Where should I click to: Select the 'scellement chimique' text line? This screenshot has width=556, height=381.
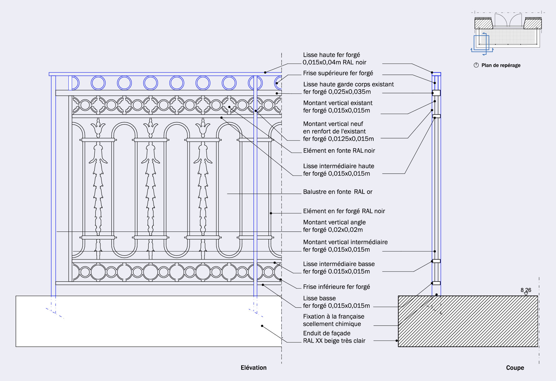tap(332, 324)
